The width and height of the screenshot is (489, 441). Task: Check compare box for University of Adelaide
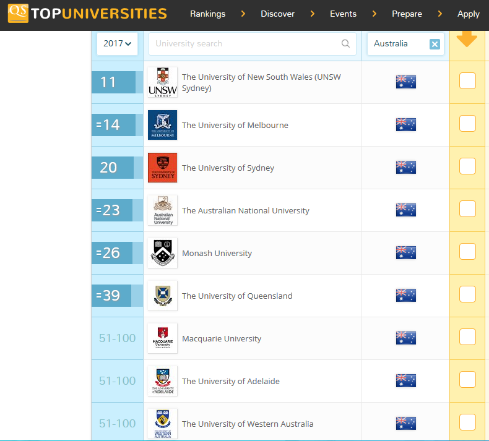tap(467, 380)
